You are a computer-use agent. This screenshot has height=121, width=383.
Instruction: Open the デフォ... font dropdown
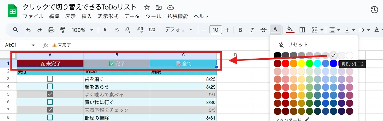click(x=179, y=30)
